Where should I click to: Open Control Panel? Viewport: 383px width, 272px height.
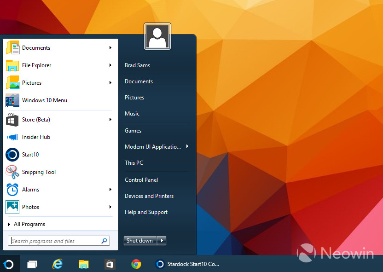141,180
